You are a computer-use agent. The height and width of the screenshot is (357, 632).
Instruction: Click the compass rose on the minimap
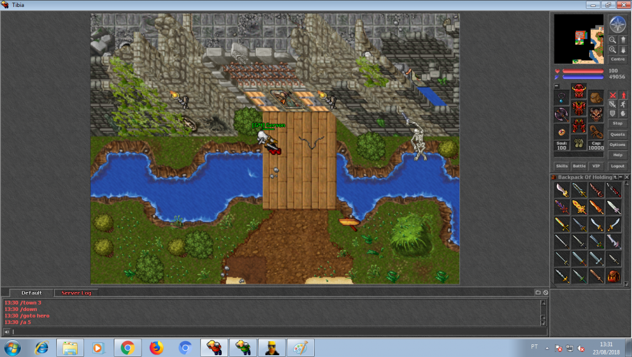coord(617,24)
